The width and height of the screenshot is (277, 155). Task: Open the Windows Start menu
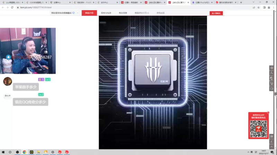[3, 152]
